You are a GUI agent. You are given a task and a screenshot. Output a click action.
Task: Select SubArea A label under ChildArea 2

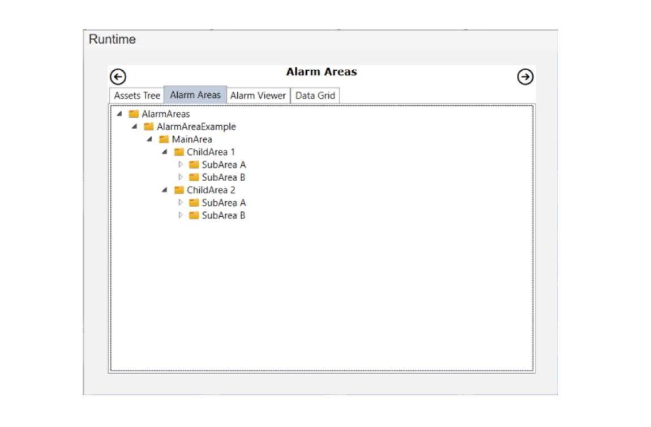pos(224,203)
